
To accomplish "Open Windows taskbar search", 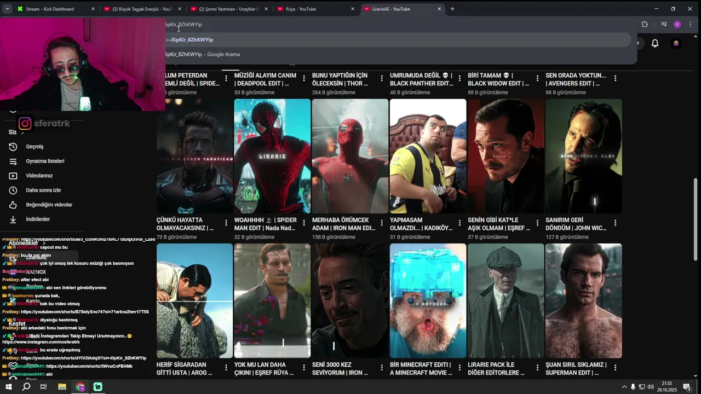I will [26, 387].
